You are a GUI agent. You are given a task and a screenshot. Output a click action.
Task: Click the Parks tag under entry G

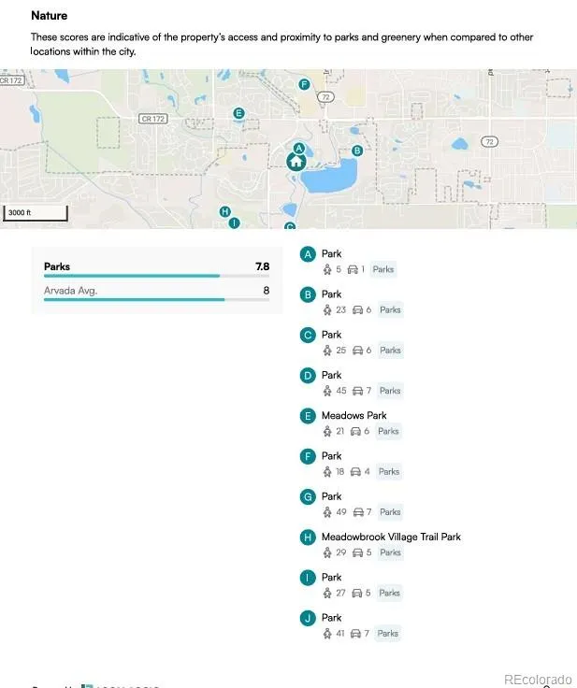tap(390, 512)
